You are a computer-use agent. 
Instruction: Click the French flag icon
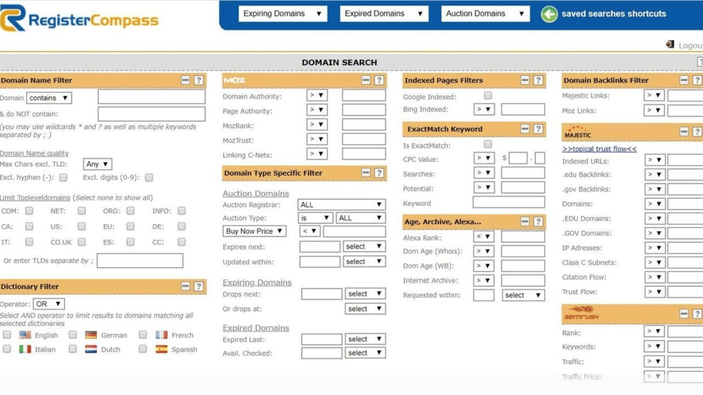pos(162,335)
